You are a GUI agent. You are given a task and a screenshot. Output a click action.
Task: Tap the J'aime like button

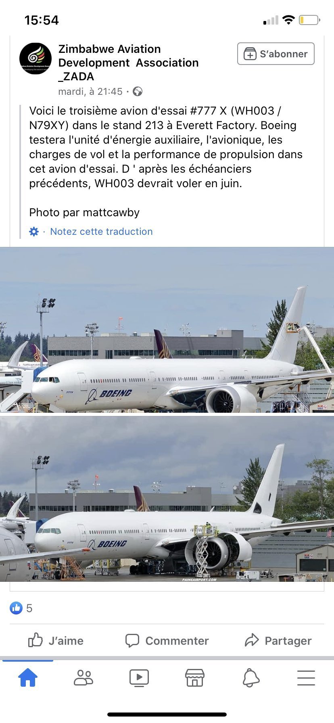pos(56,641)
